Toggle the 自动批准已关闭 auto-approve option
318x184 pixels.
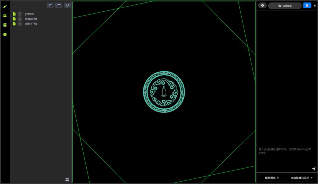click(302, 178)
